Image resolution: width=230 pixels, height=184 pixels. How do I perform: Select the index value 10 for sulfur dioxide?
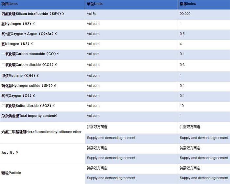[182, 106]
